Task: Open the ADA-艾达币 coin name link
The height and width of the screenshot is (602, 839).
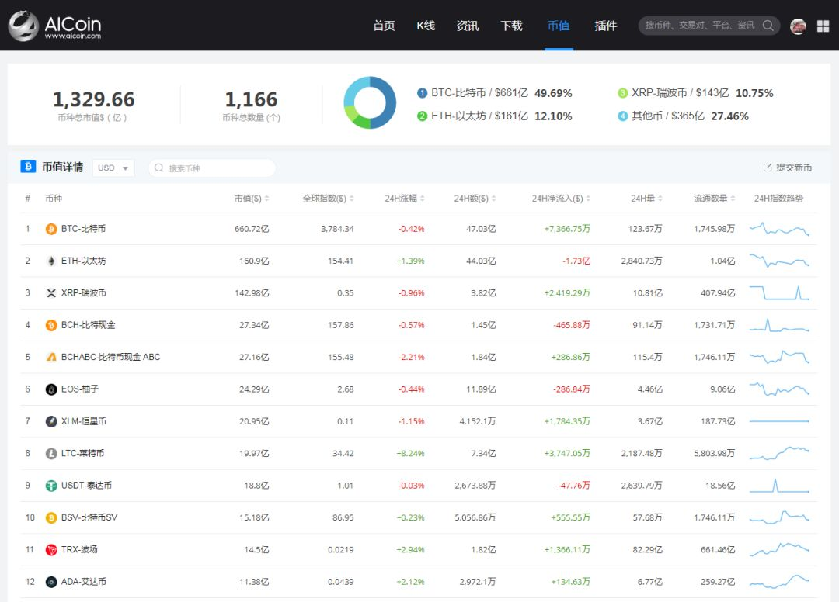Action: click(83, 581)
